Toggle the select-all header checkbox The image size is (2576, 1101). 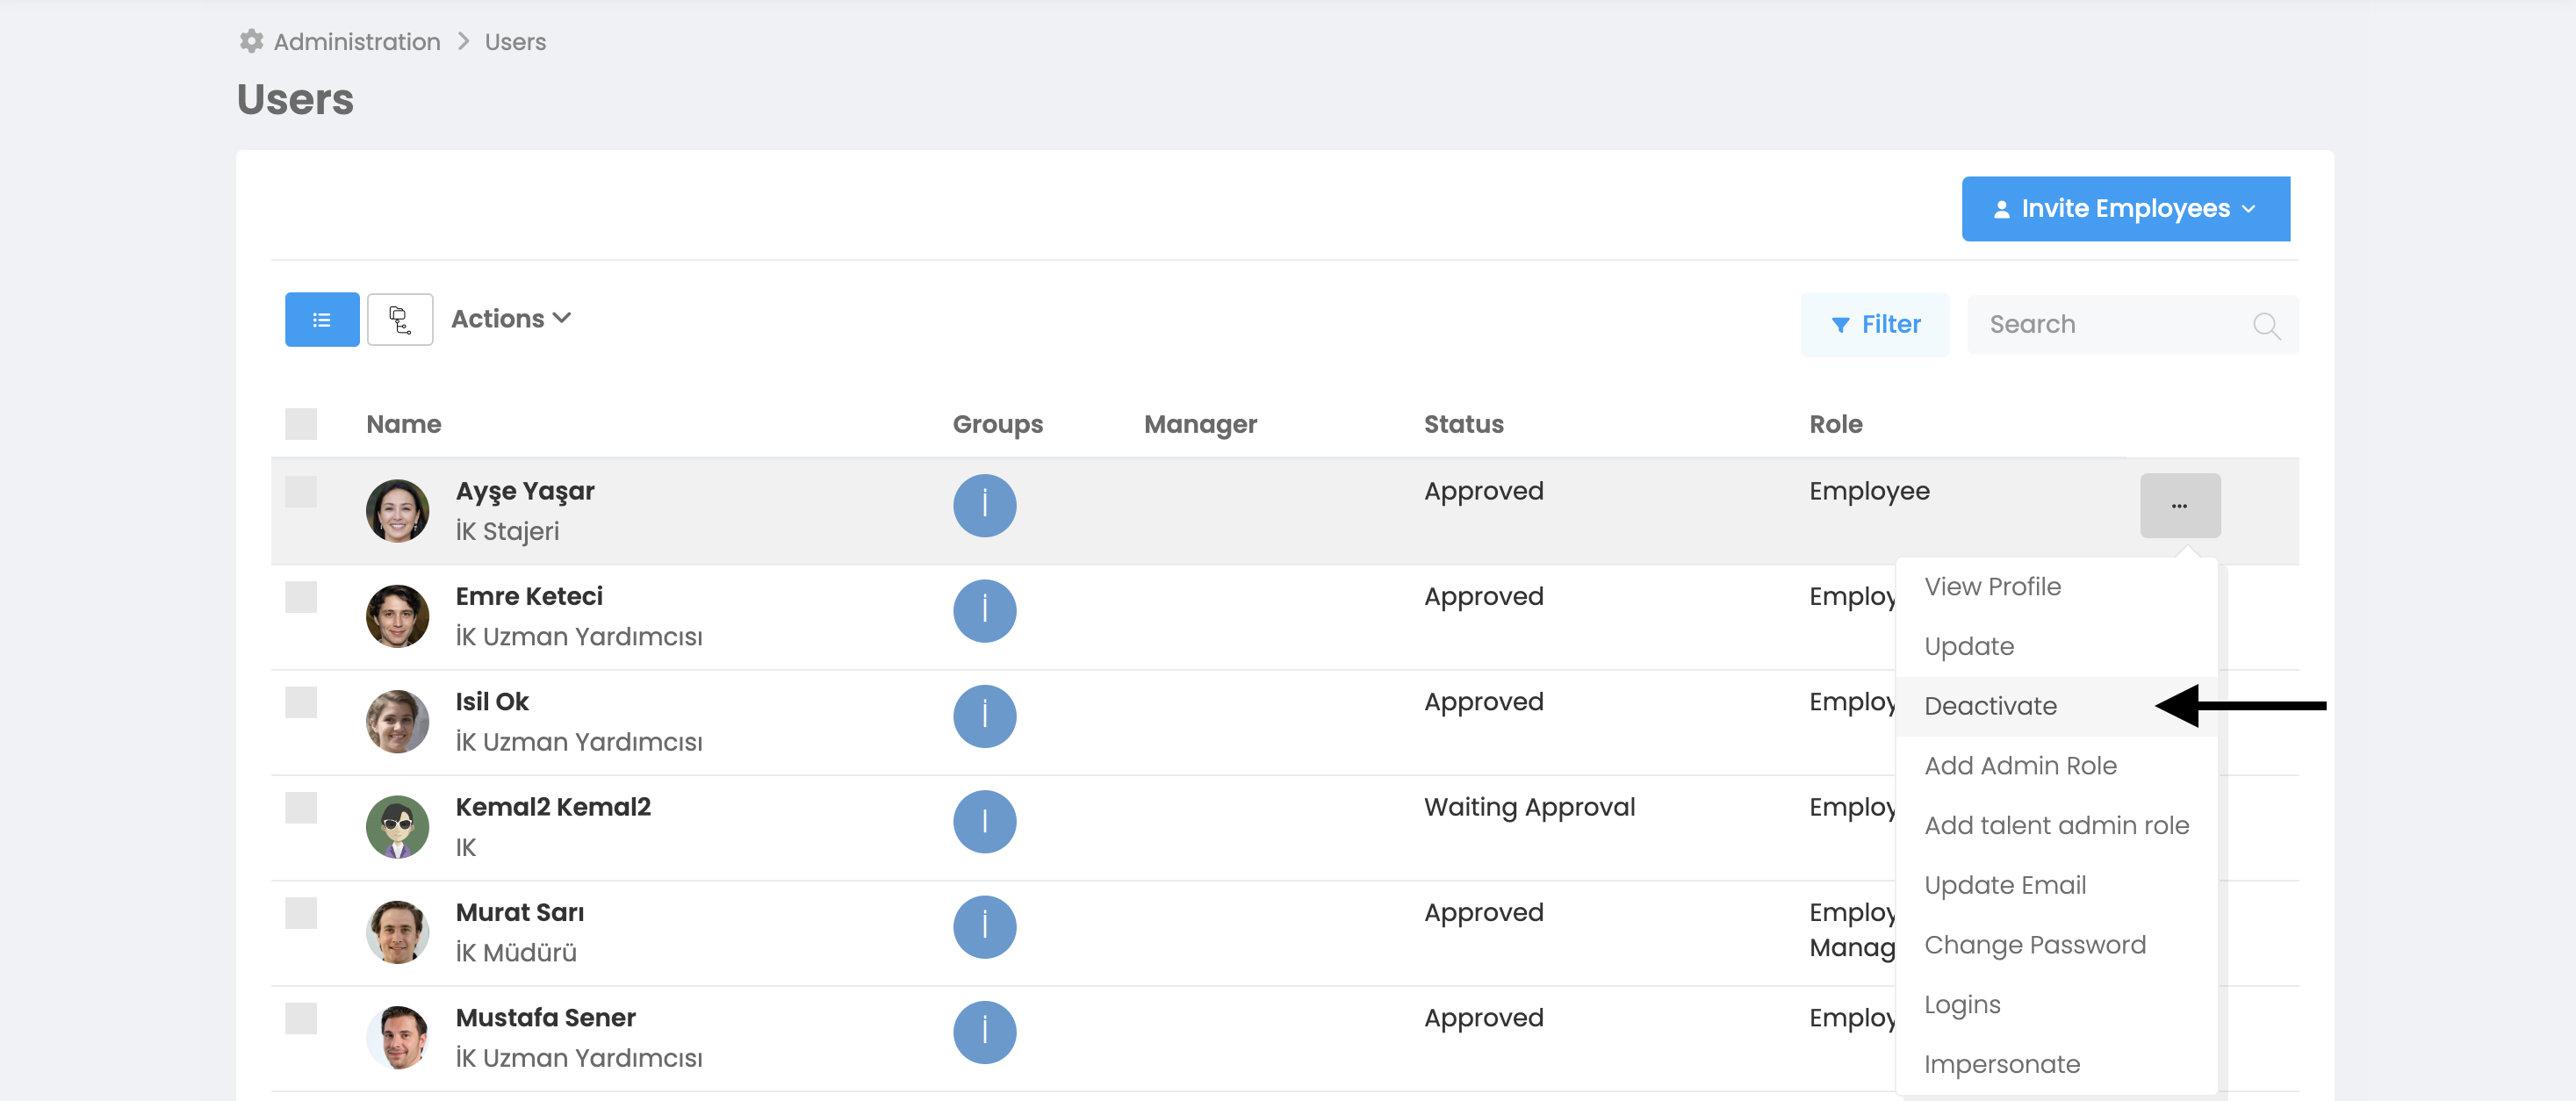[x=300, y=424]
